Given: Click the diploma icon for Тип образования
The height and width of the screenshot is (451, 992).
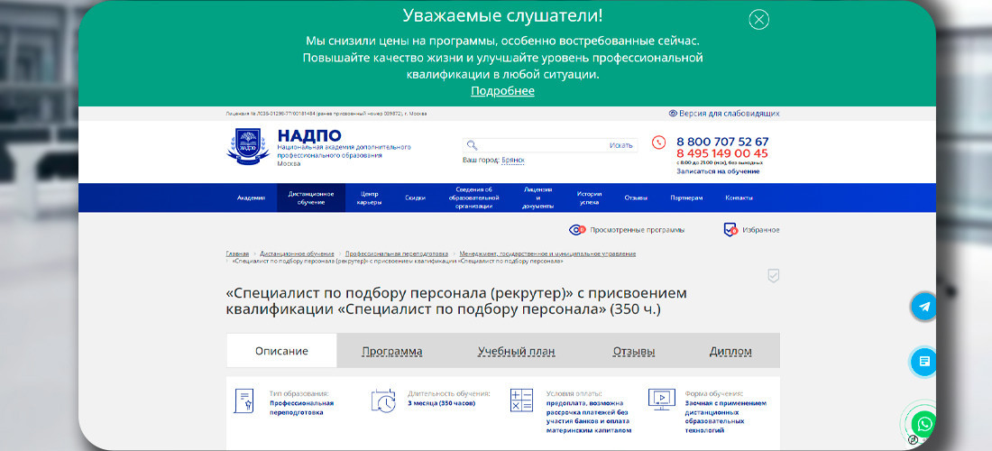Looking at the screenshot, I should click(243, 401).
